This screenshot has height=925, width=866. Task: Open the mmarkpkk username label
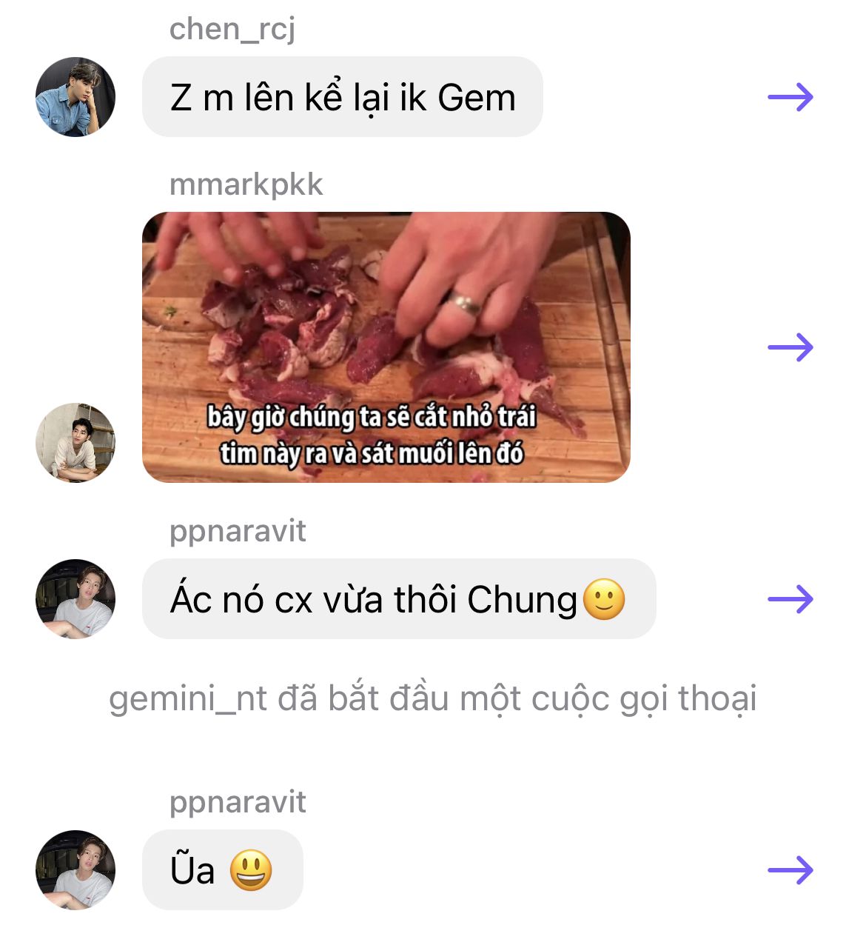(x=246, y=185)
